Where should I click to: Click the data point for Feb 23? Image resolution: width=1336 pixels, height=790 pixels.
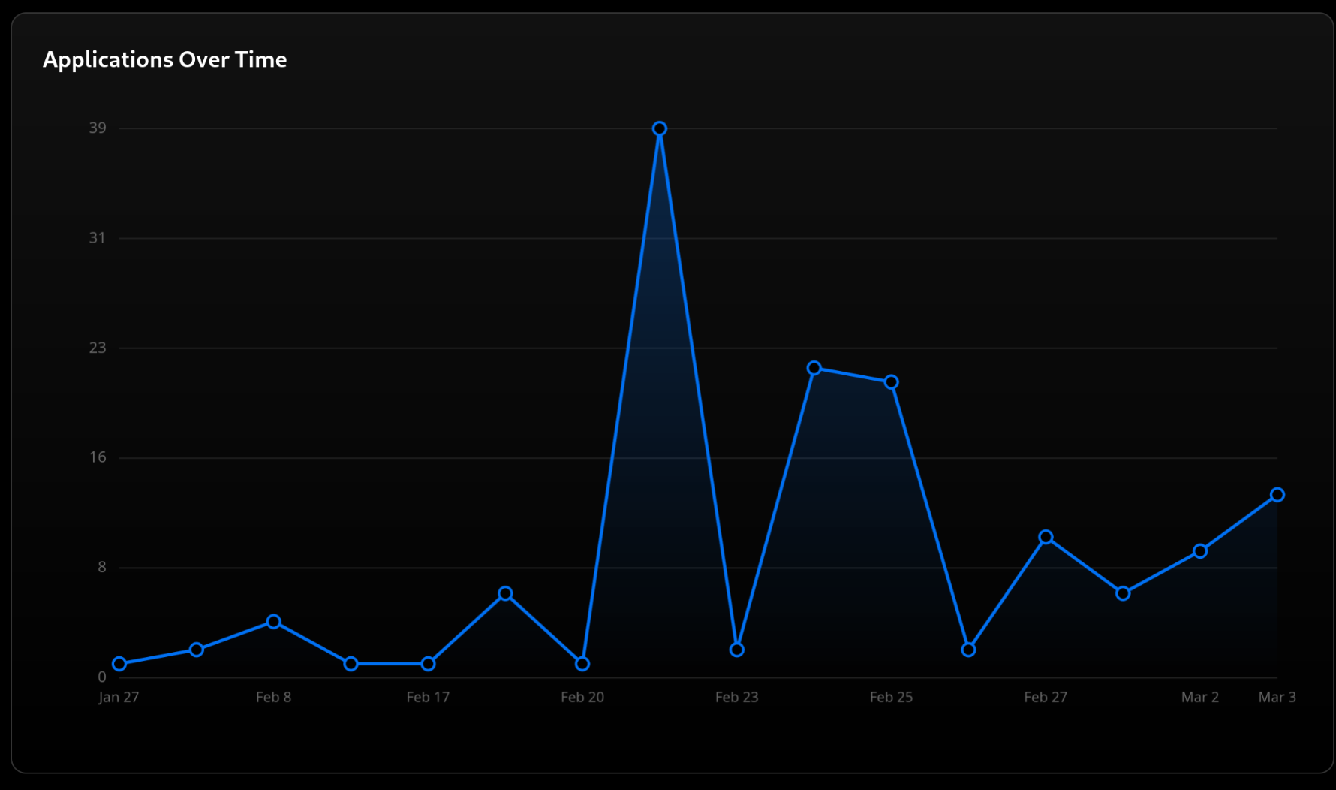[x=737, y=650]
